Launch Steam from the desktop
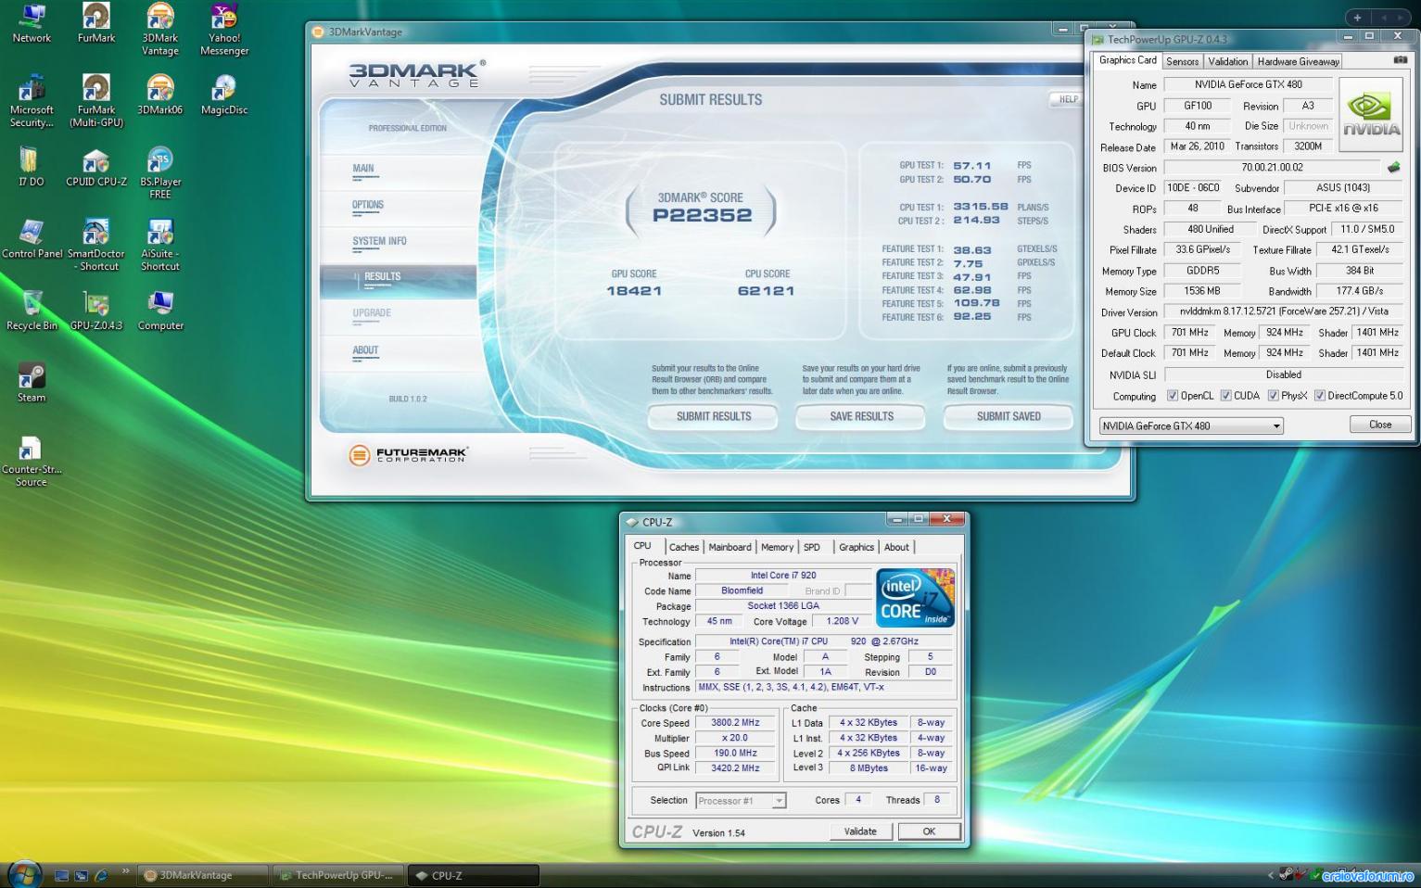Image resolution: width=1421 pixels, height=888 pixels. 32,383
